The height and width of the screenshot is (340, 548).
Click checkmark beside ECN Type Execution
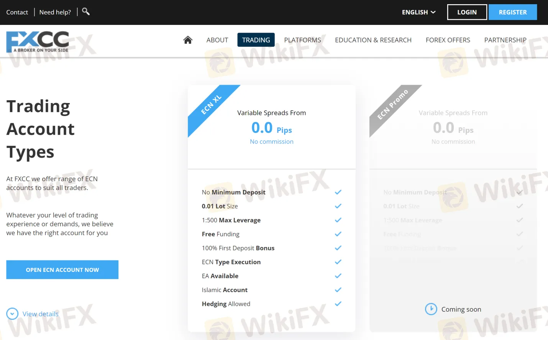338,262
